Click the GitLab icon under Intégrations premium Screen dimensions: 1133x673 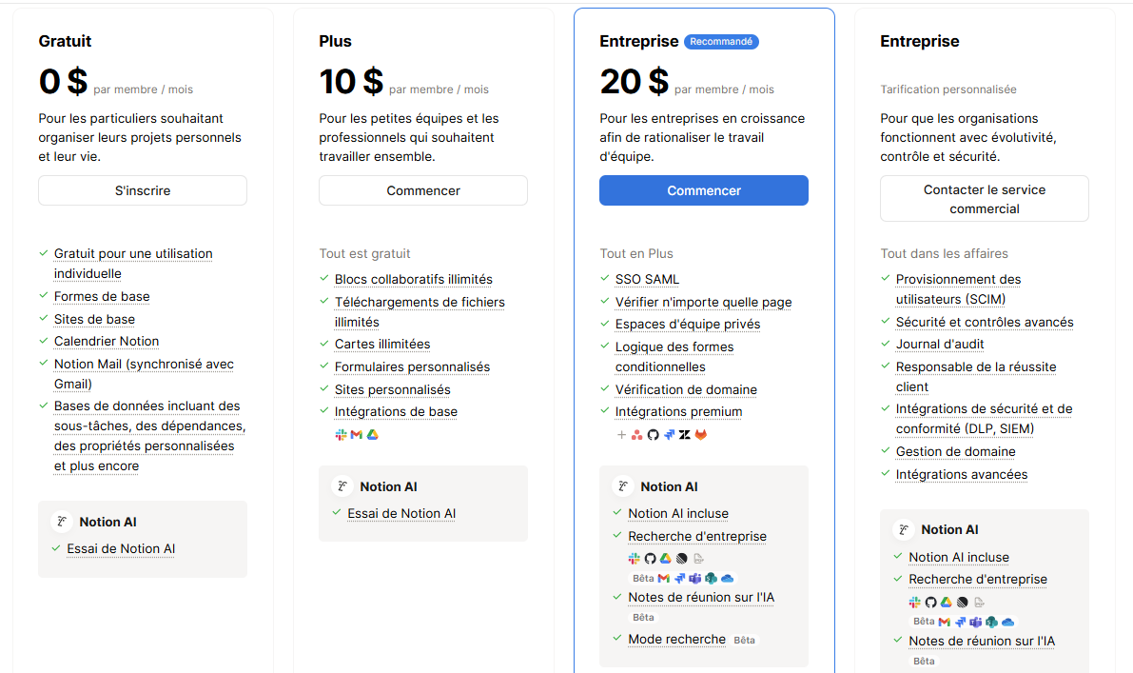click(701, 435)
